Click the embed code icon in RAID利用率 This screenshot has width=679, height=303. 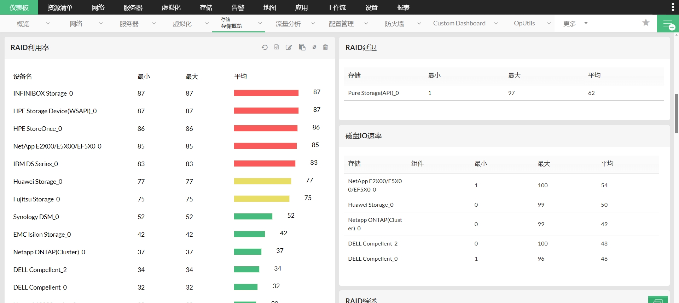(277, 47)
